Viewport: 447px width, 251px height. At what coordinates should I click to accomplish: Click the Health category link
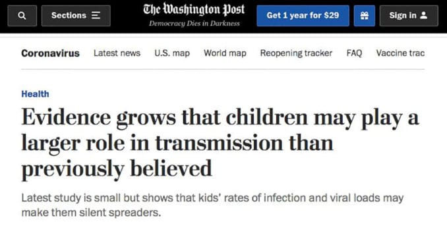[36, 94]
